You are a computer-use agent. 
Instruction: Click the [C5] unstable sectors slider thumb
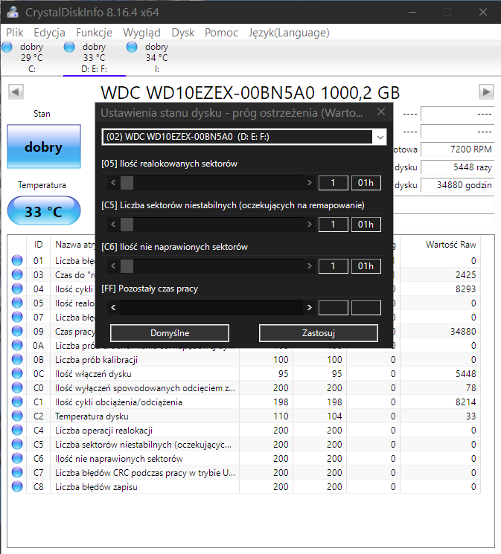(127, 225)
